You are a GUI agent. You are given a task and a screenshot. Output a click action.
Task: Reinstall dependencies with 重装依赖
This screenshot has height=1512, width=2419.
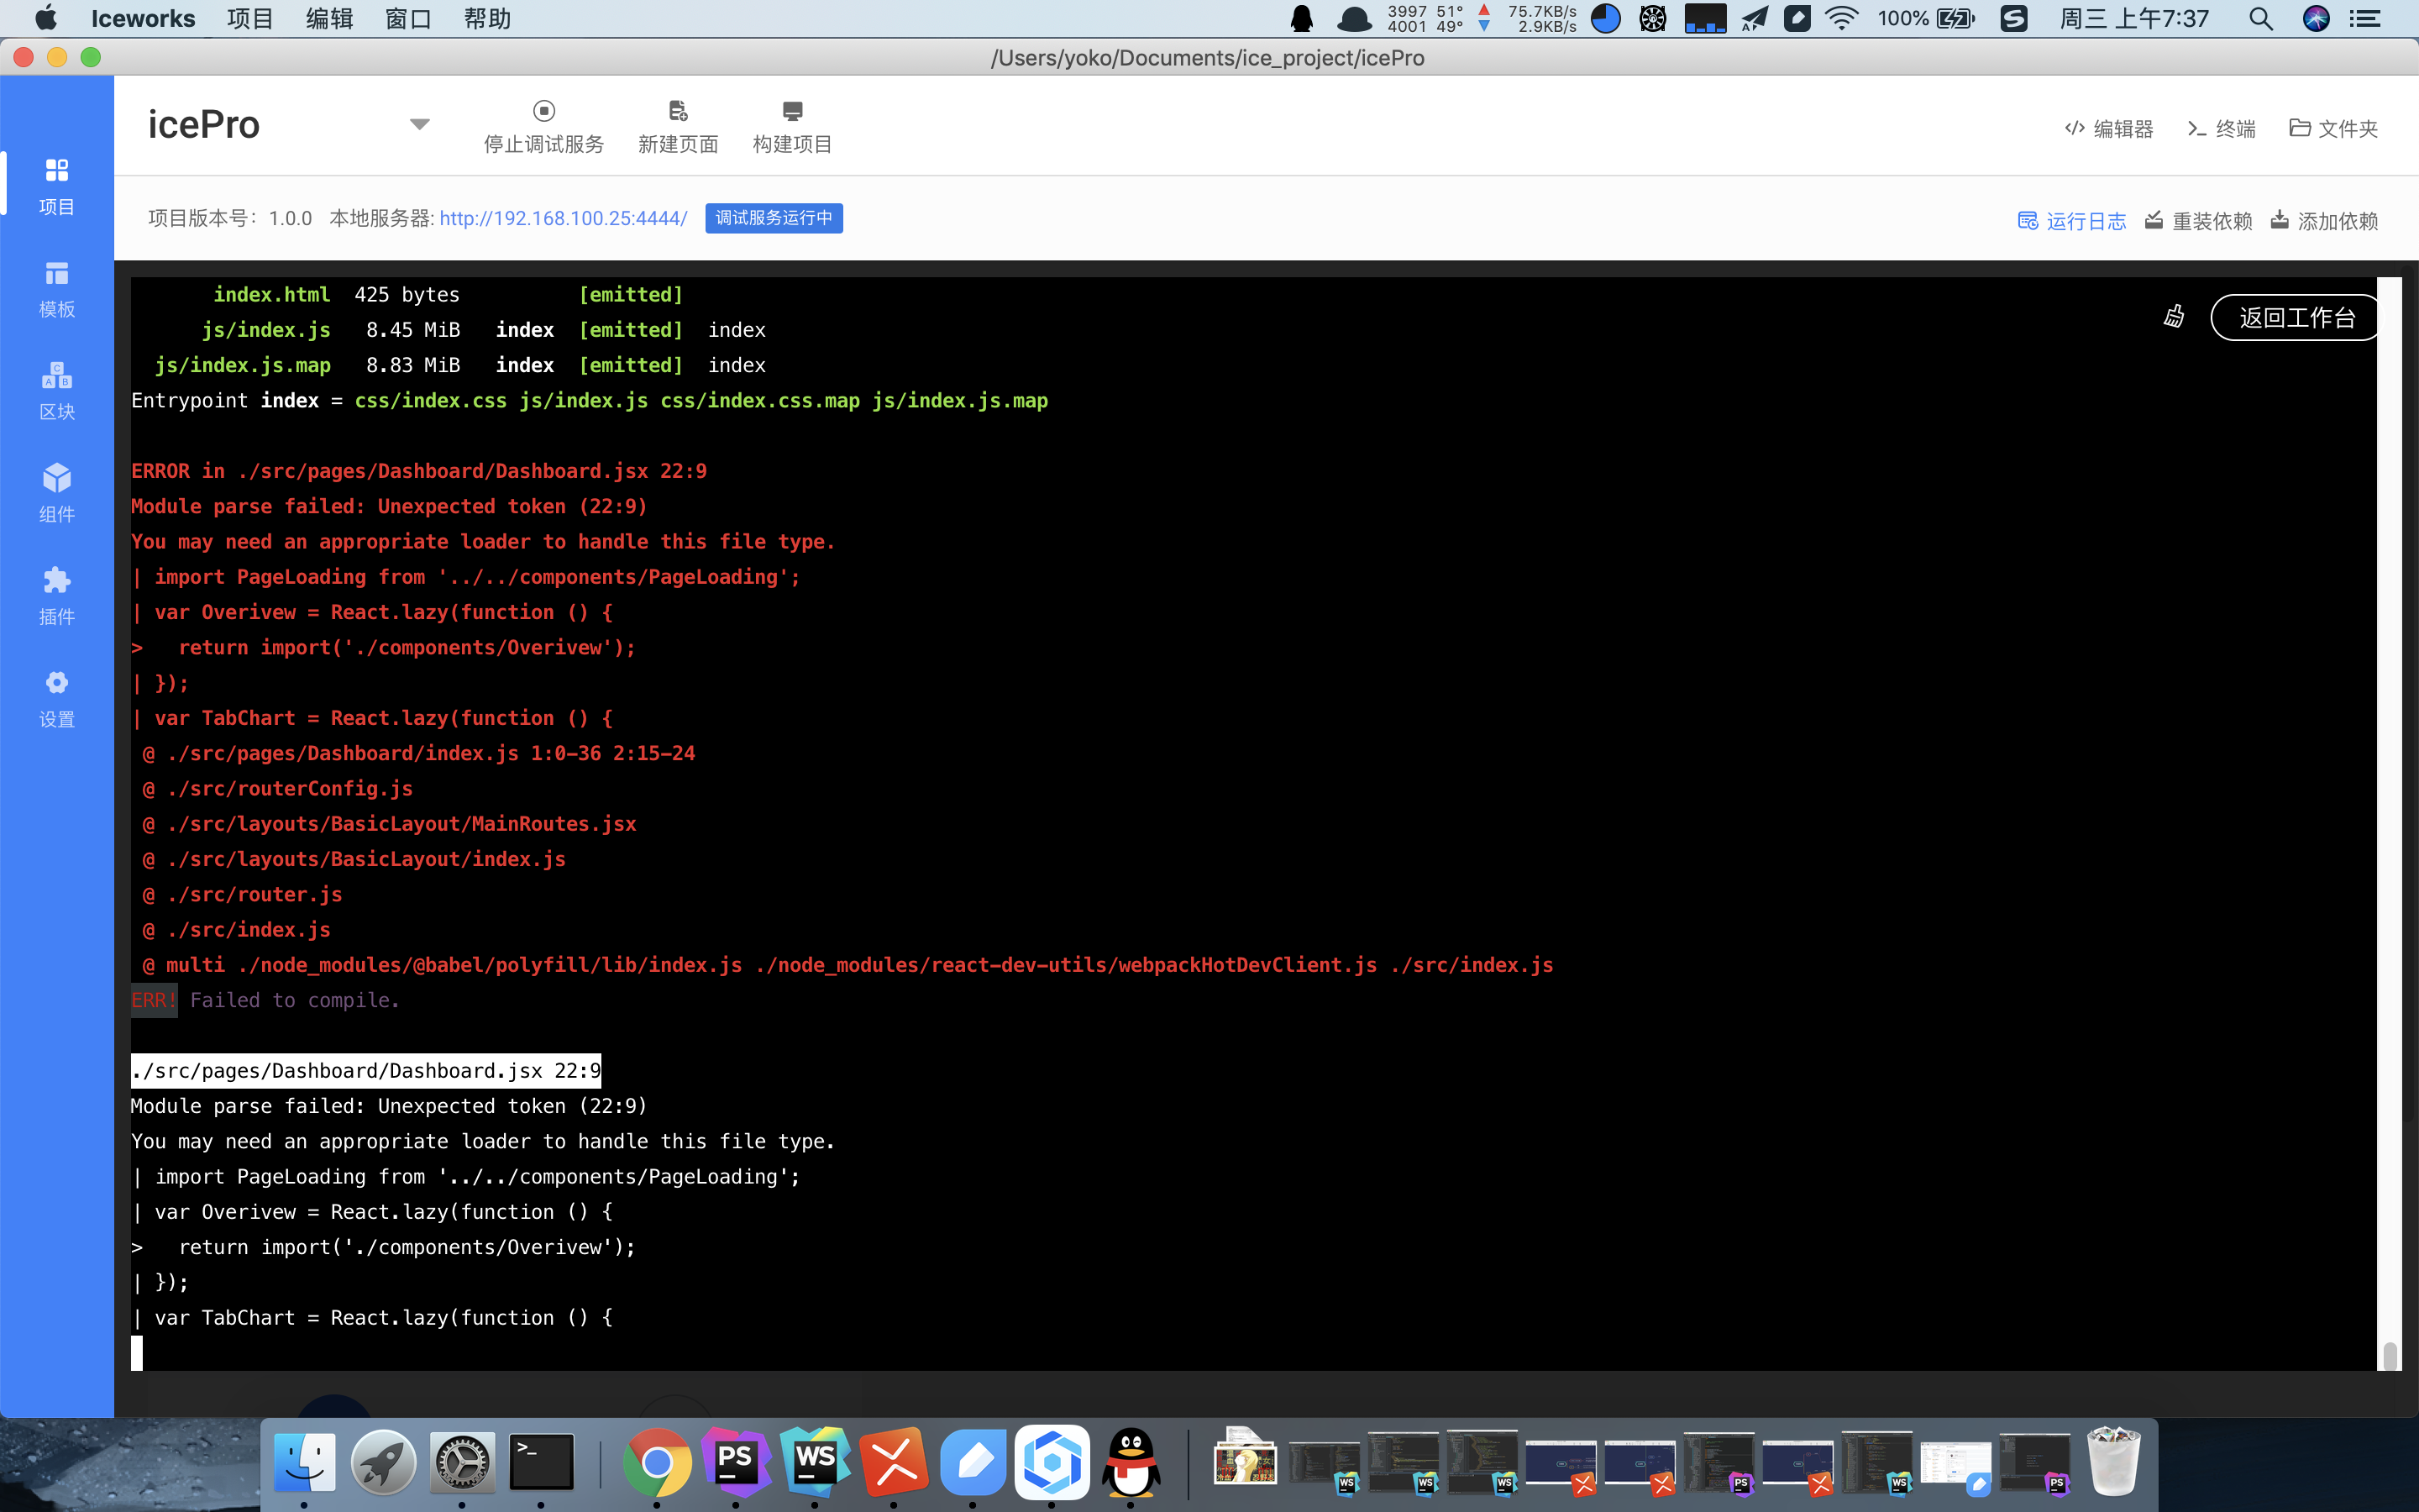coord(2198,221)
